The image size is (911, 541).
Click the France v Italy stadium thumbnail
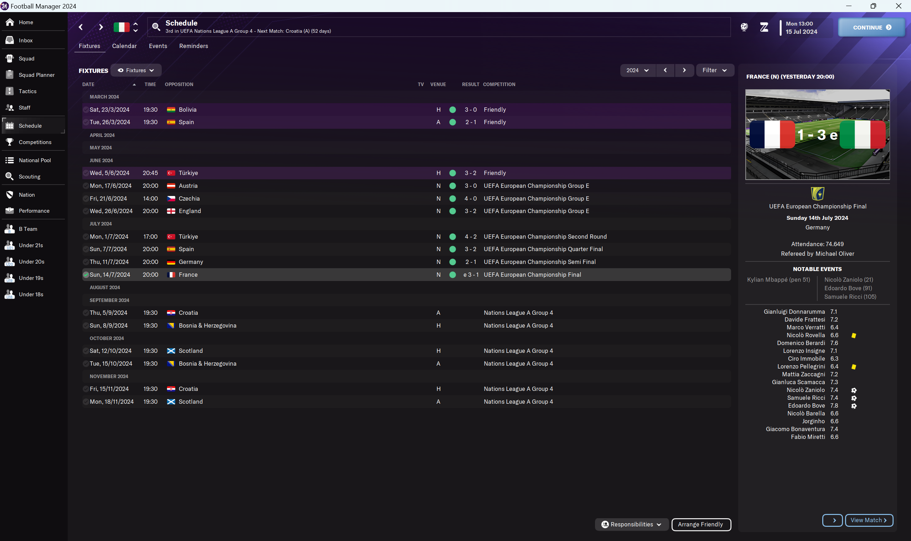point(818,134)
